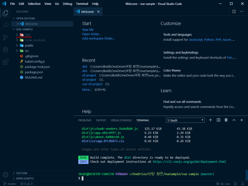Create a new terminal with plus icon
Screen dimensions: 248x186
point(210,120)
